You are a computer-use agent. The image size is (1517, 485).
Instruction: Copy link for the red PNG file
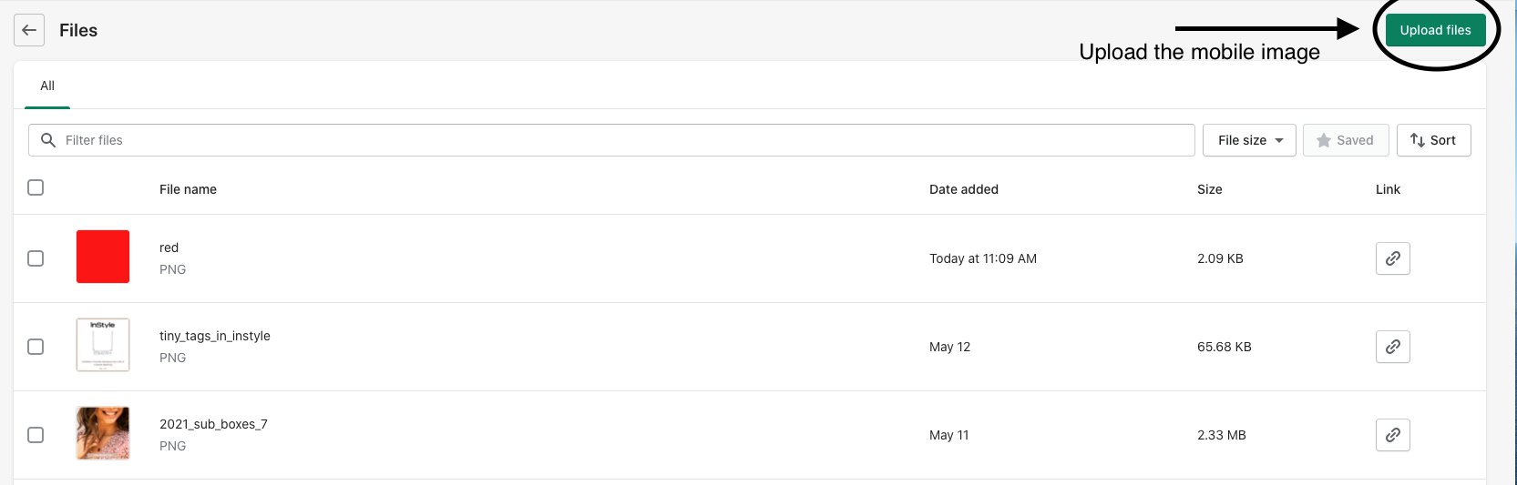point(1392,258)
